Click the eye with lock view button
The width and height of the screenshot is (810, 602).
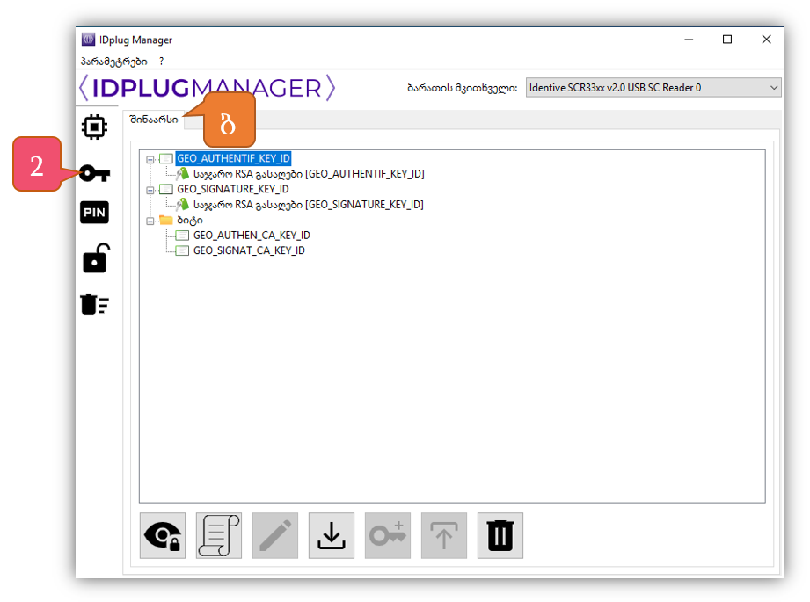coord(163,535)
